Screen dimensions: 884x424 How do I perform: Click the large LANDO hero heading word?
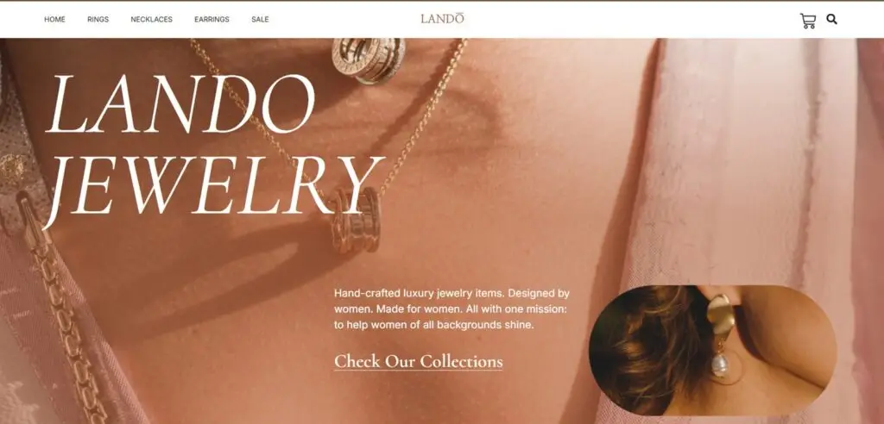[x=180, y=104]
